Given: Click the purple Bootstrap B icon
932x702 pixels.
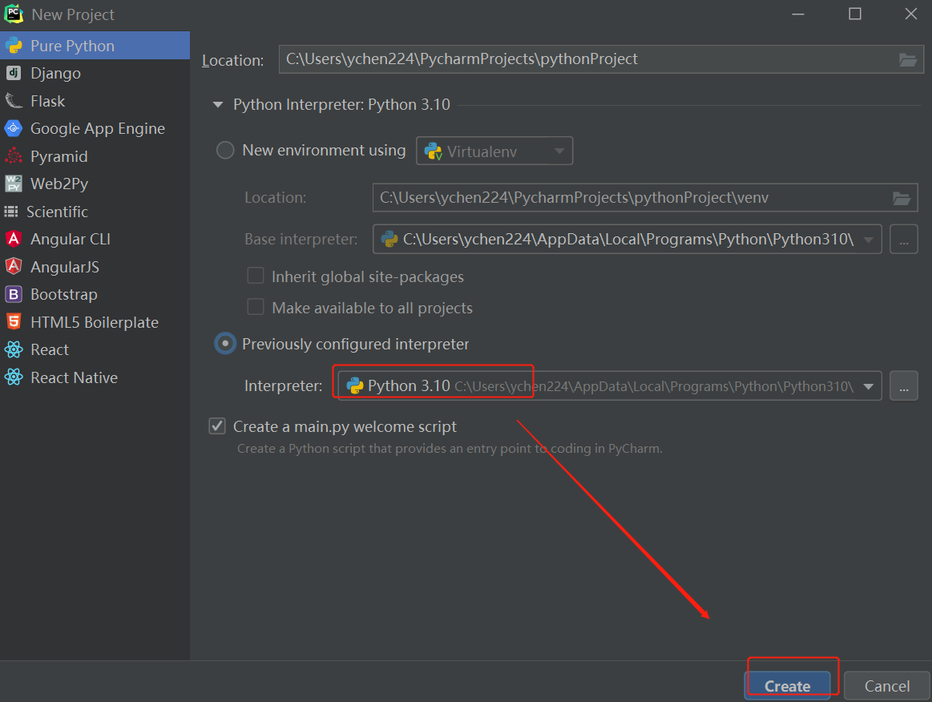Looking at the screenshot, I should [x=14, y=294].
